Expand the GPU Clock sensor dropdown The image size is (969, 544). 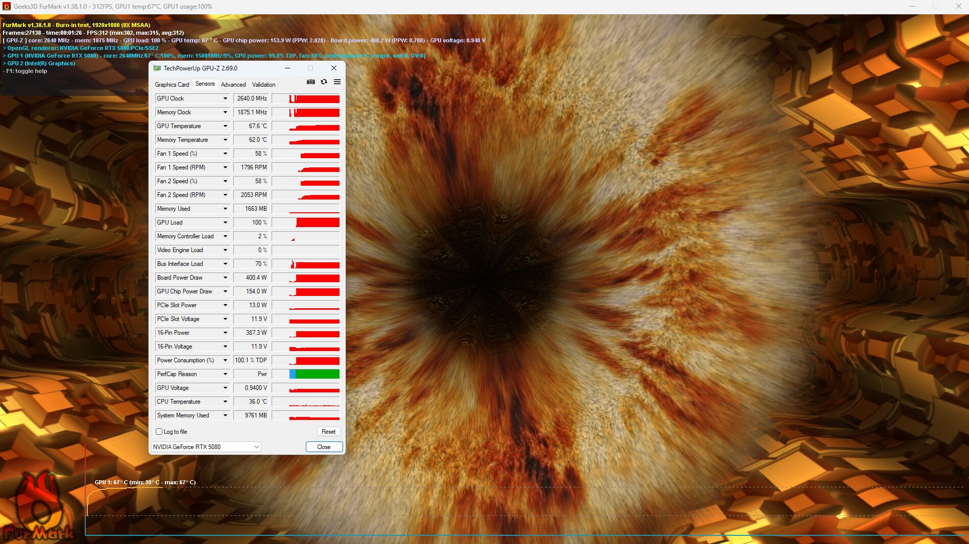tap(225, 98)
